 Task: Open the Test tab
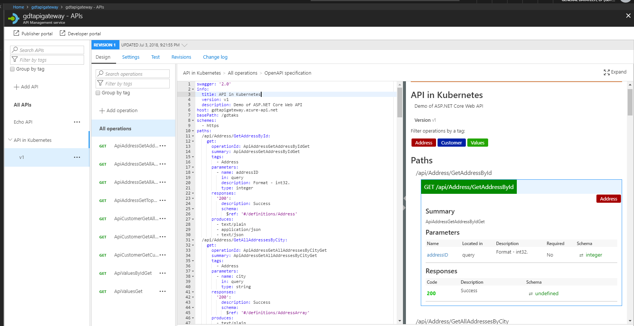coord(156,57)
